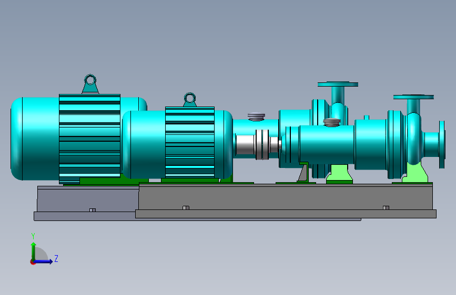
Task: Click the red origin point of the coordinate triad
Action: pos(33,262)
